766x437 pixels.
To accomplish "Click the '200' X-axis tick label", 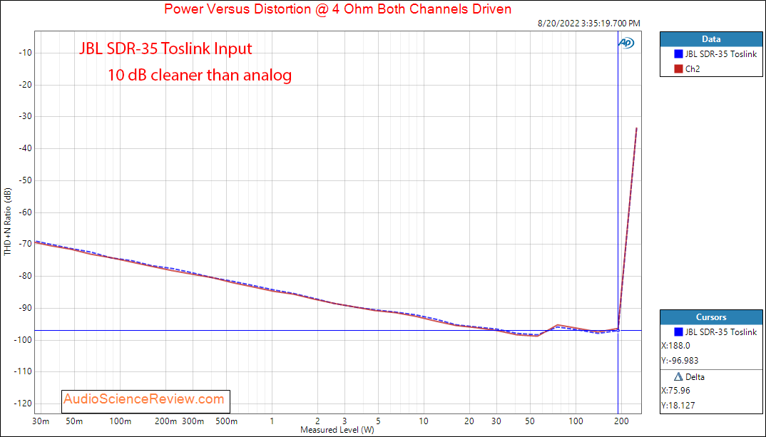I will (x=622, y=421).
